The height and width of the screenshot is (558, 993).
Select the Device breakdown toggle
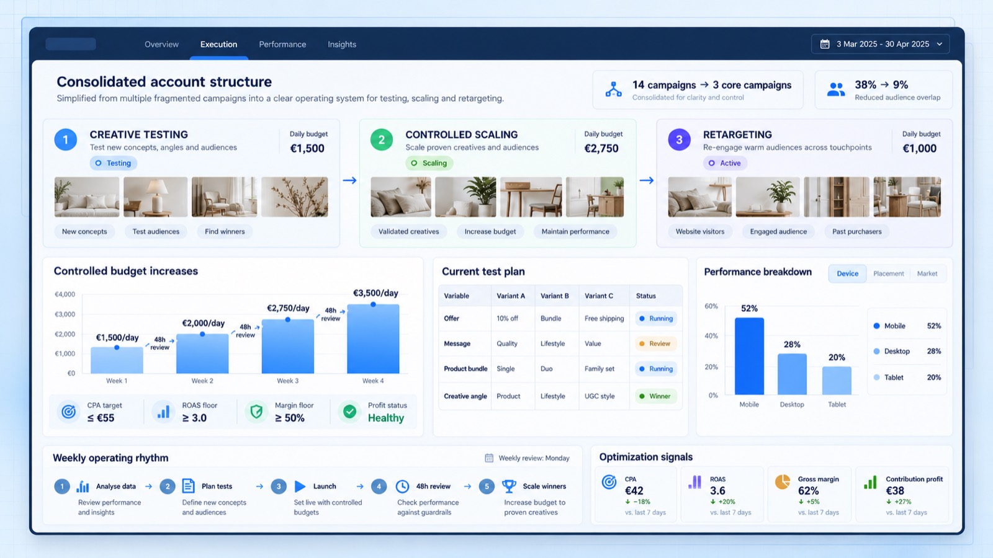[847, 273]
